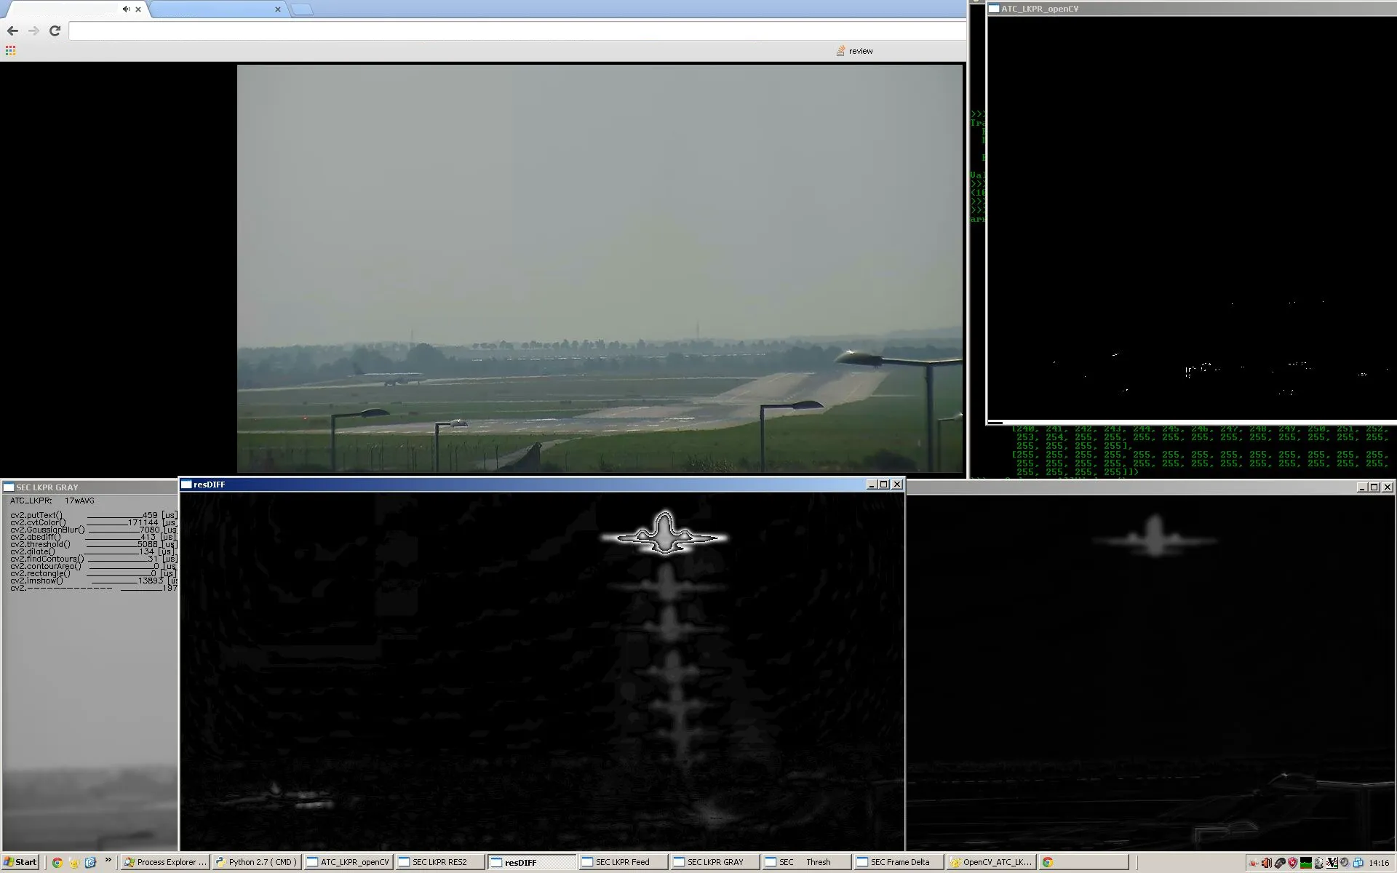1397x873 pixels.
Task: Switch to the Python 2.7 CMD window
Action: (256, 862)
